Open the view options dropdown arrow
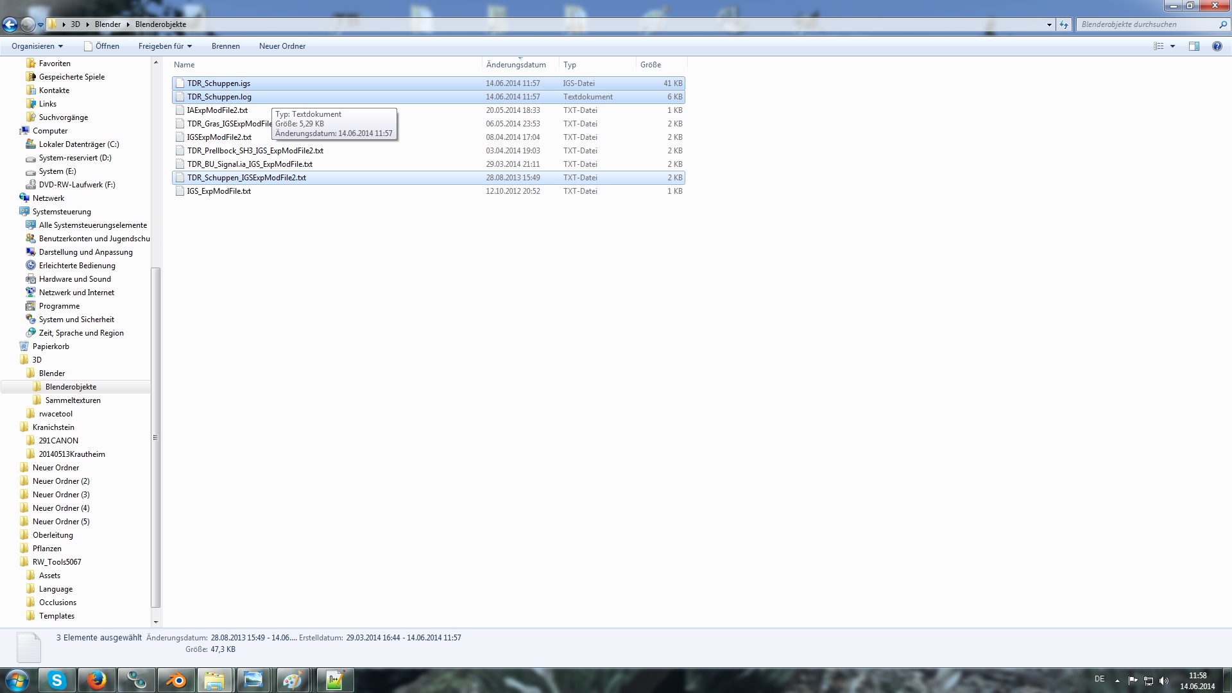Screen dimensions: 1232x693 [1172, 46]
